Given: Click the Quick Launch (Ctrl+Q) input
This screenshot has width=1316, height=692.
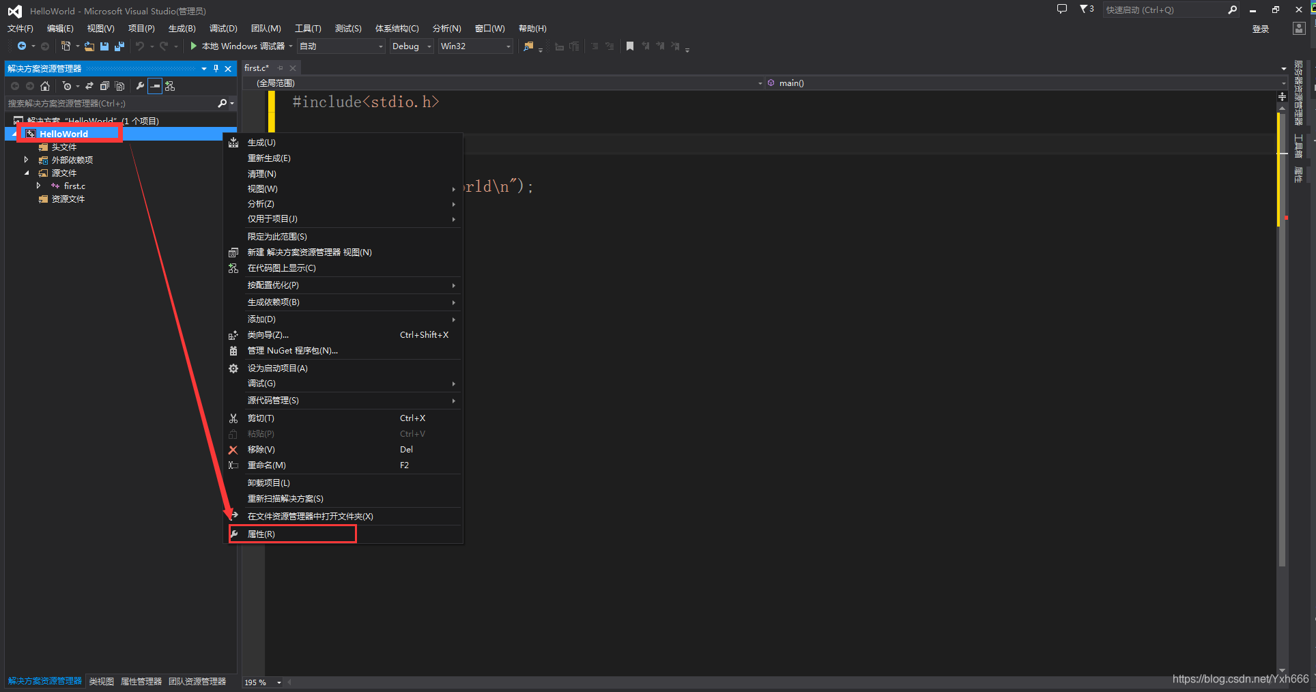Looking at the screenshot, I should coord(1164,10).
